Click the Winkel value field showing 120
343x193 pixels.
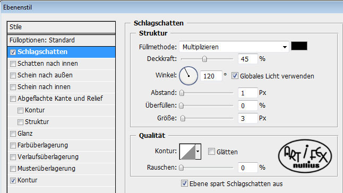[211, 76]
